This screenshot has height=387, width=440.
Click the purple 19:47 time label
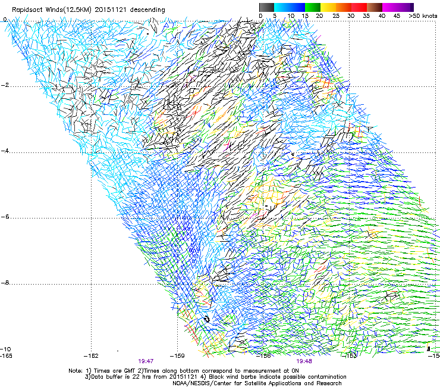click(146, 361)
